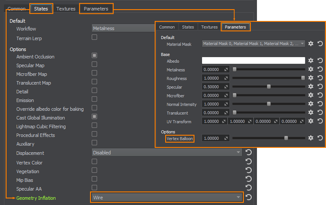This screenshot has width=326, height=205.
Task: Click the white Albedo color swatch
Action: pos(253,61)
